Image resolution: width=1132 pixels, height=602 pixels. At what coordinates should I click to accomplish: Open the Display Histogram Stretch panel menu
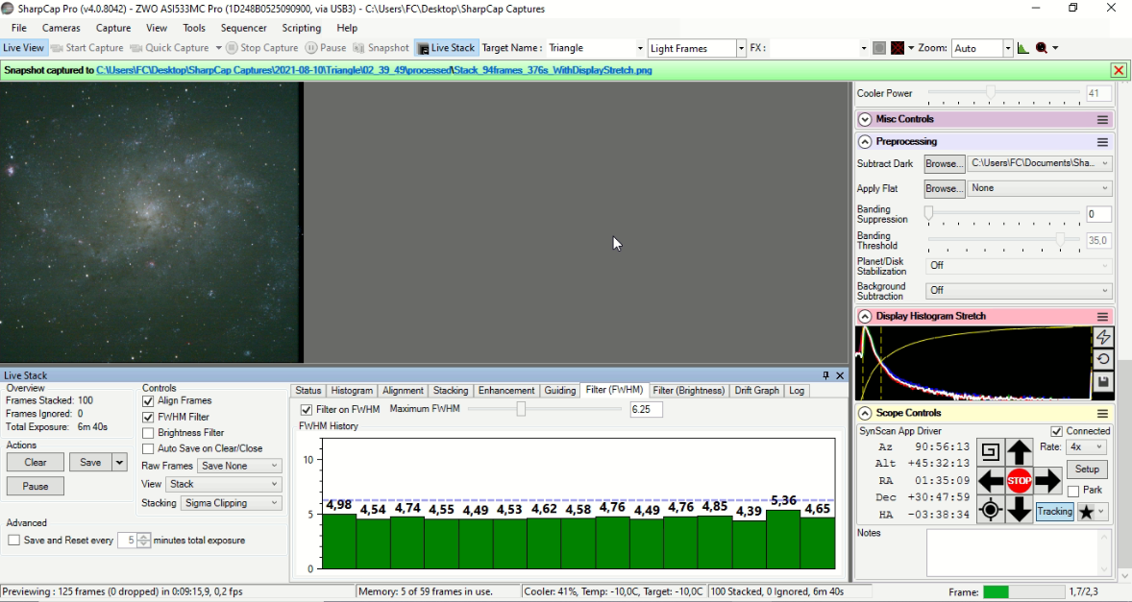click(1102, 317)
